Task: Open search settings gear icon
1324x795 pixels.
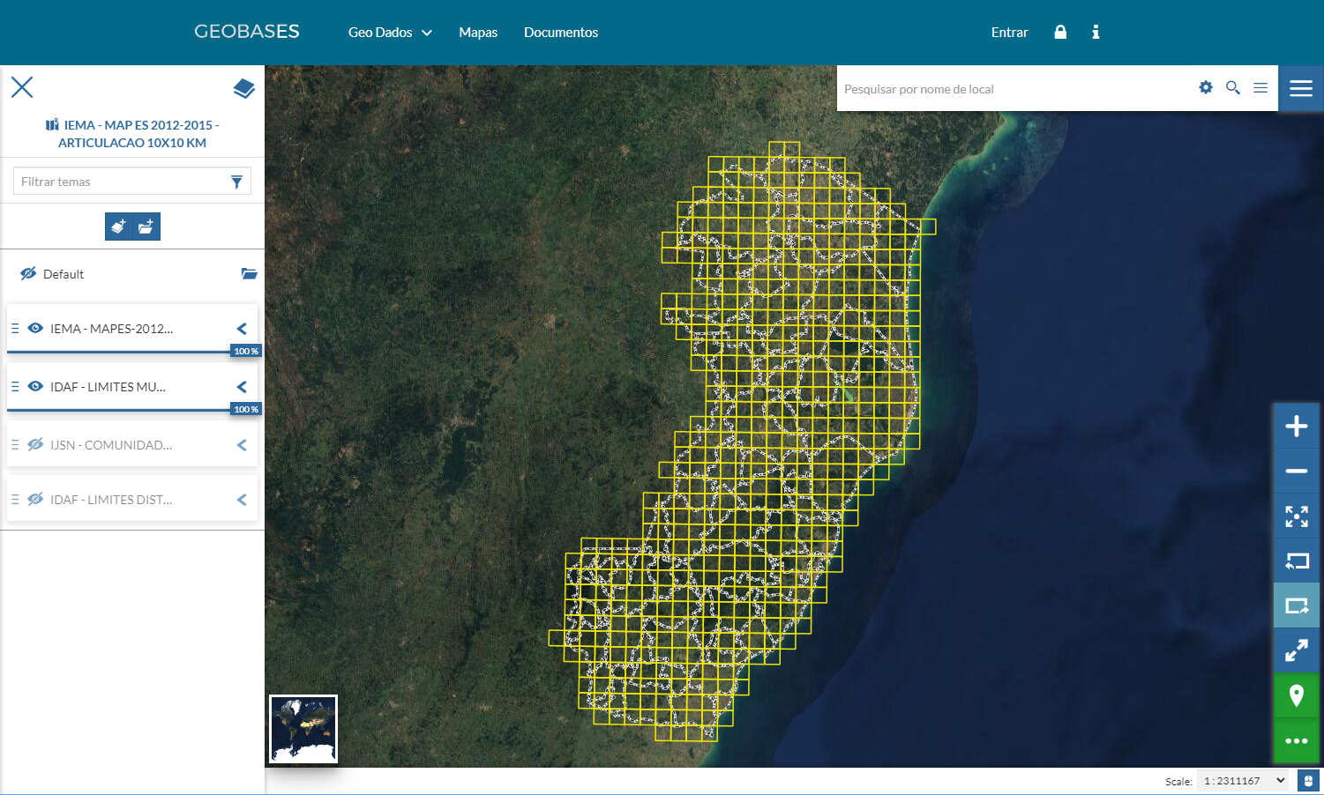Action: click(x=1206, y=87)
